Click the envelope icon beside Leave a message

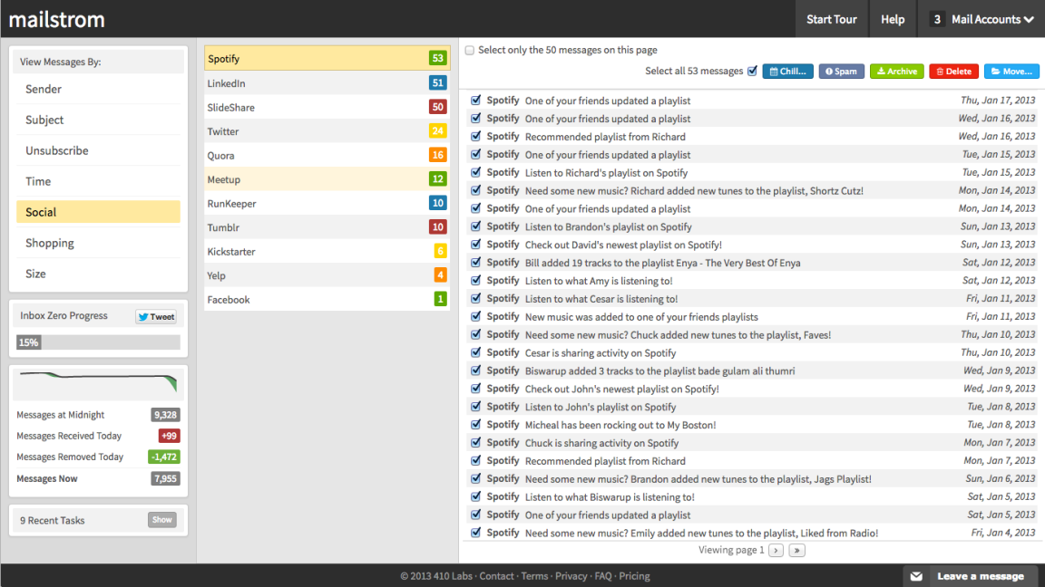[917, 575]
